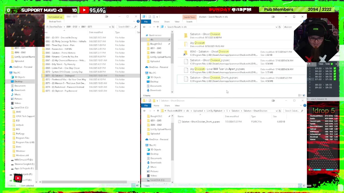Click Sabaton - Ghost Division_Shorts_p.psarc file icon in search results
The image size is (344, 193).
pyautogui.click(x=185, y=79)
